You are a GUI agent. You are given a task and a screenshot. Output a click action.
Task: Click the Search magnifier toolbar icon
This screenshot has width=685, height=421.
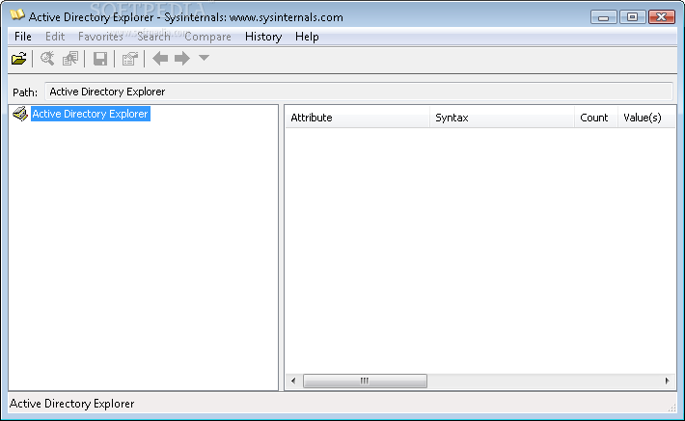pyautogui.click(x=47, y=59)
